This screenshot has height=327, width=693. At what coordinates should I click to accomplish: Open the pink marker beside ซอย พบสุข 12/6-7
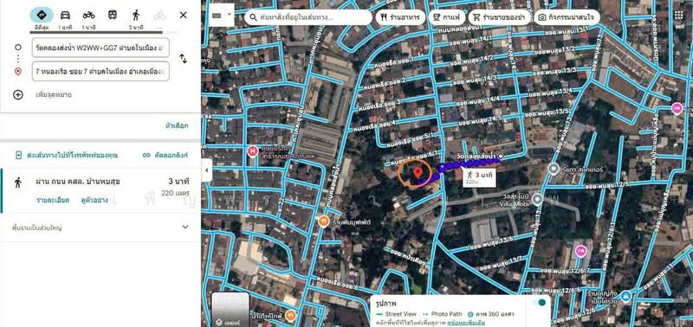[580, 251]
